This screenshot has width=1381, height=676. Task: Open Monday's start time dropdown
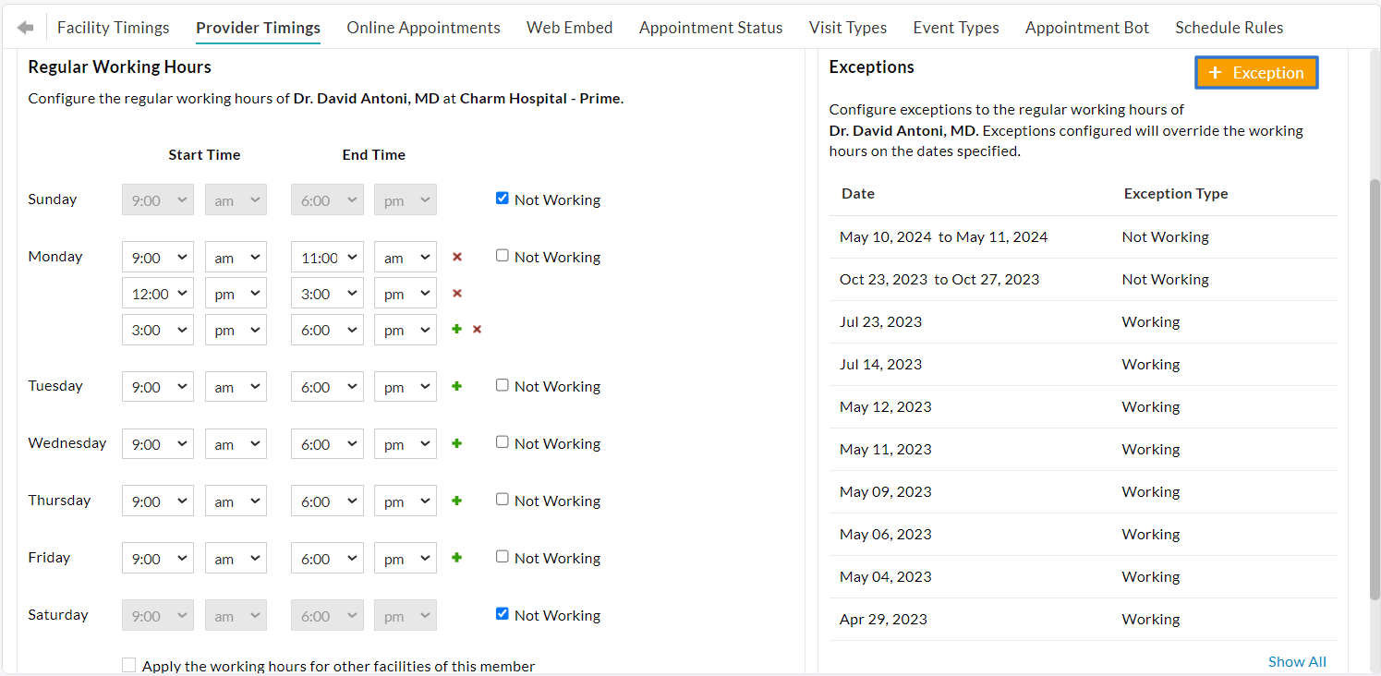(x=157, y=257)
